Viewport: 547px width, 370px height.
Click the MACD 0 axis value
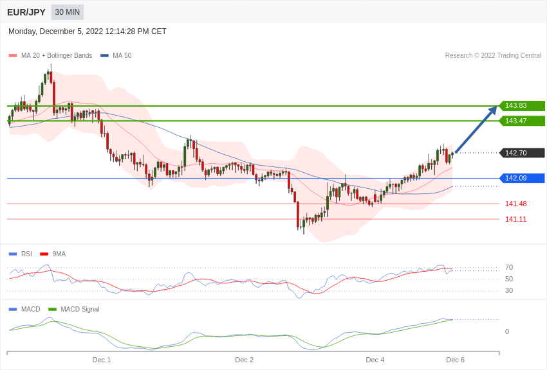(x=507, y=331)
